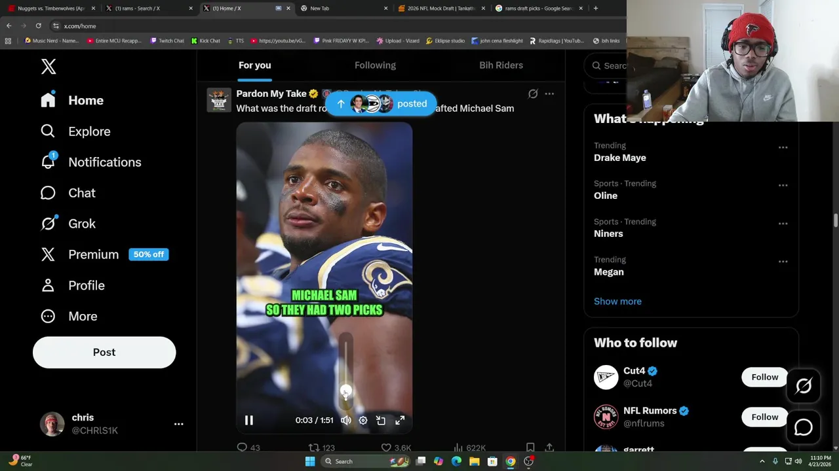Share the Pardon My Take post
Image resolution: width=839 pixels, height=471 pixels.
(549, 447)
